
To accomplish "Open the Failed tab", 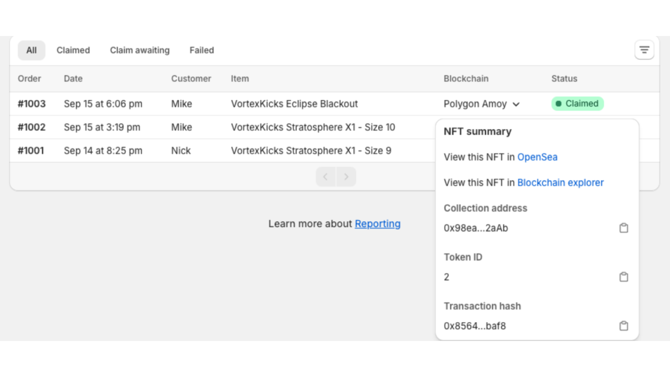I will click(202, 50).
